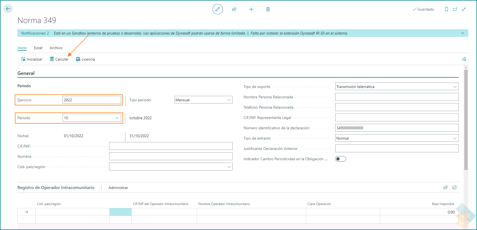477x230 pixels.
Task: Click Notificaciones: 2 label
Action: pyautogui.click(x=35, y=33)
